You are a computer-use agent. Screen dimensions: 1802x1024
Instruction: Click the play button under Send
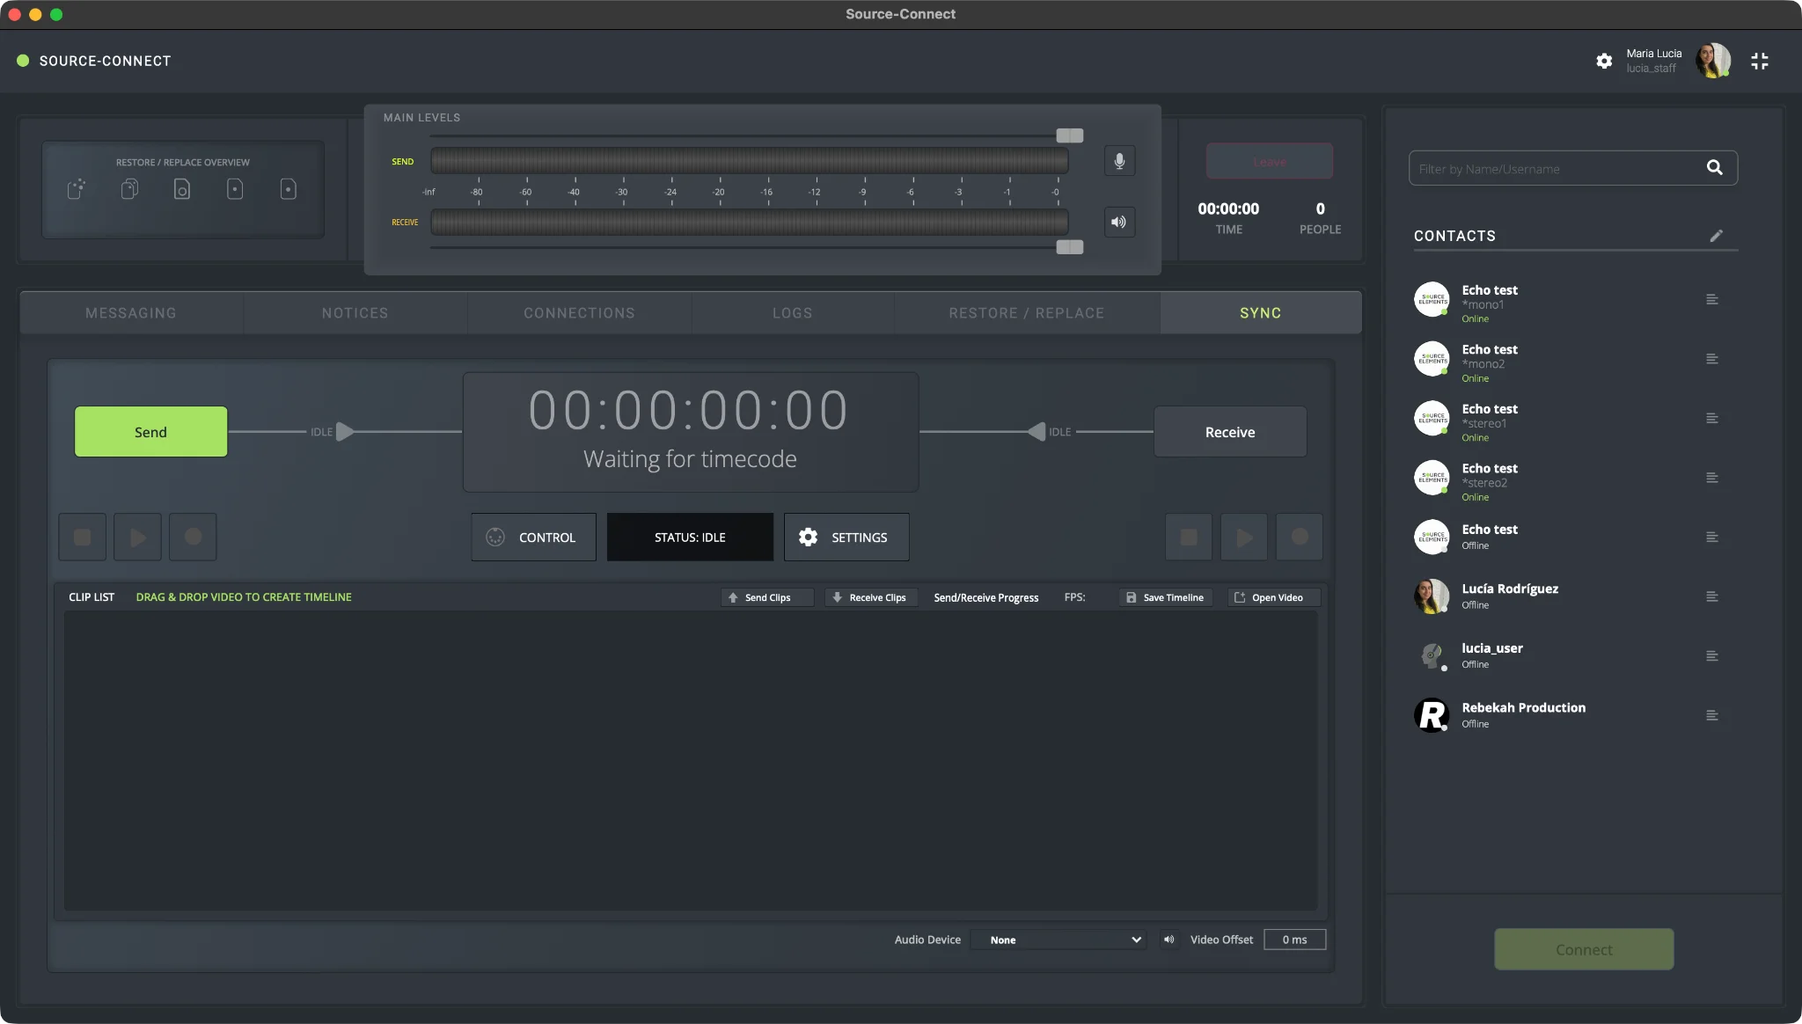coord(138,537)
